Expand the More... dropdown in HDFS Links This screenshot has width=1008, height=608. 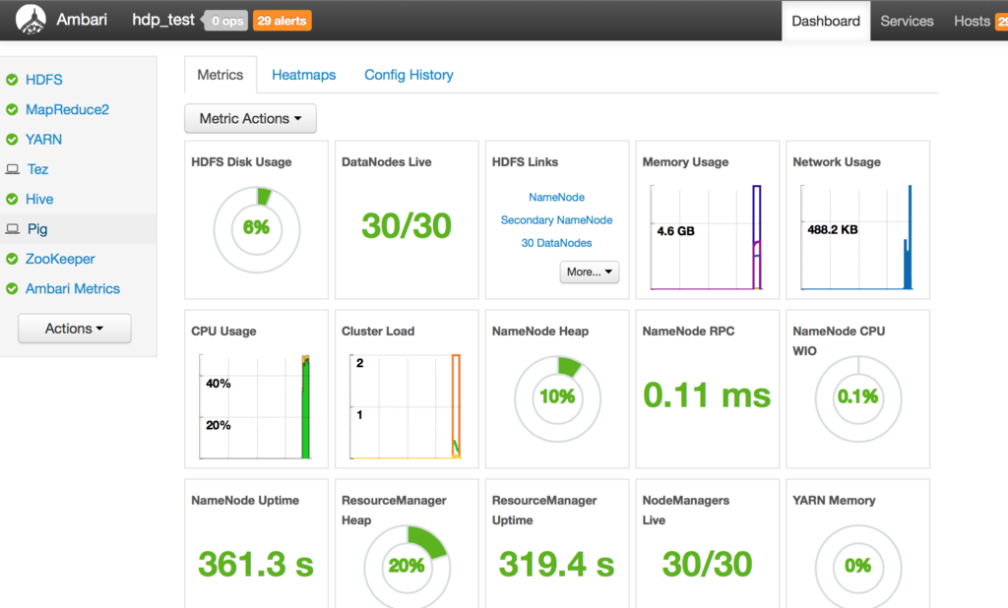589,272
